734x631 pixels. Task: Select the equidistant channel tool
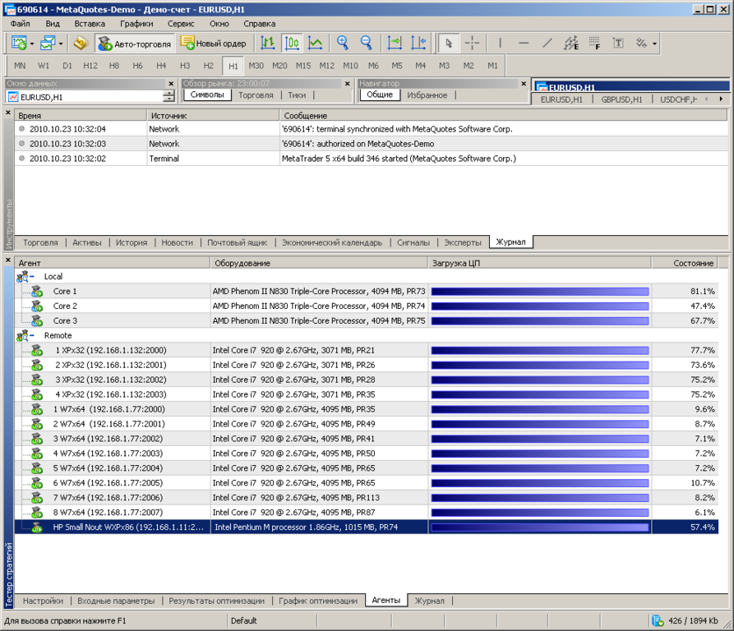571,44
